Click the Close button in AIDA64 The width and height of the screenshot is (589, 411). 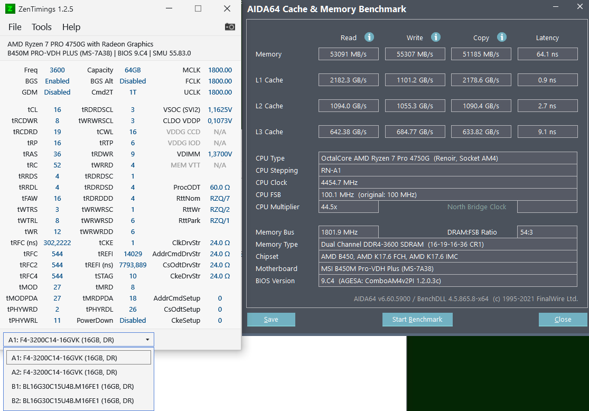coord(563,319)
